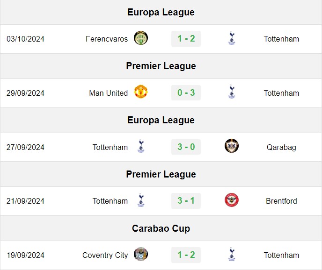
Task: Click Tottenham crest in the Ferencvaros match
Action: coord(232,38)
